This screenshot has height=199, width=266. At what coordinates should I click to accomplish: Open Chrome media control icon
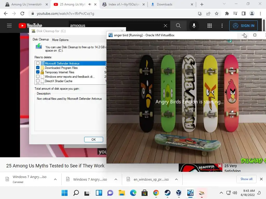[235, 13]
